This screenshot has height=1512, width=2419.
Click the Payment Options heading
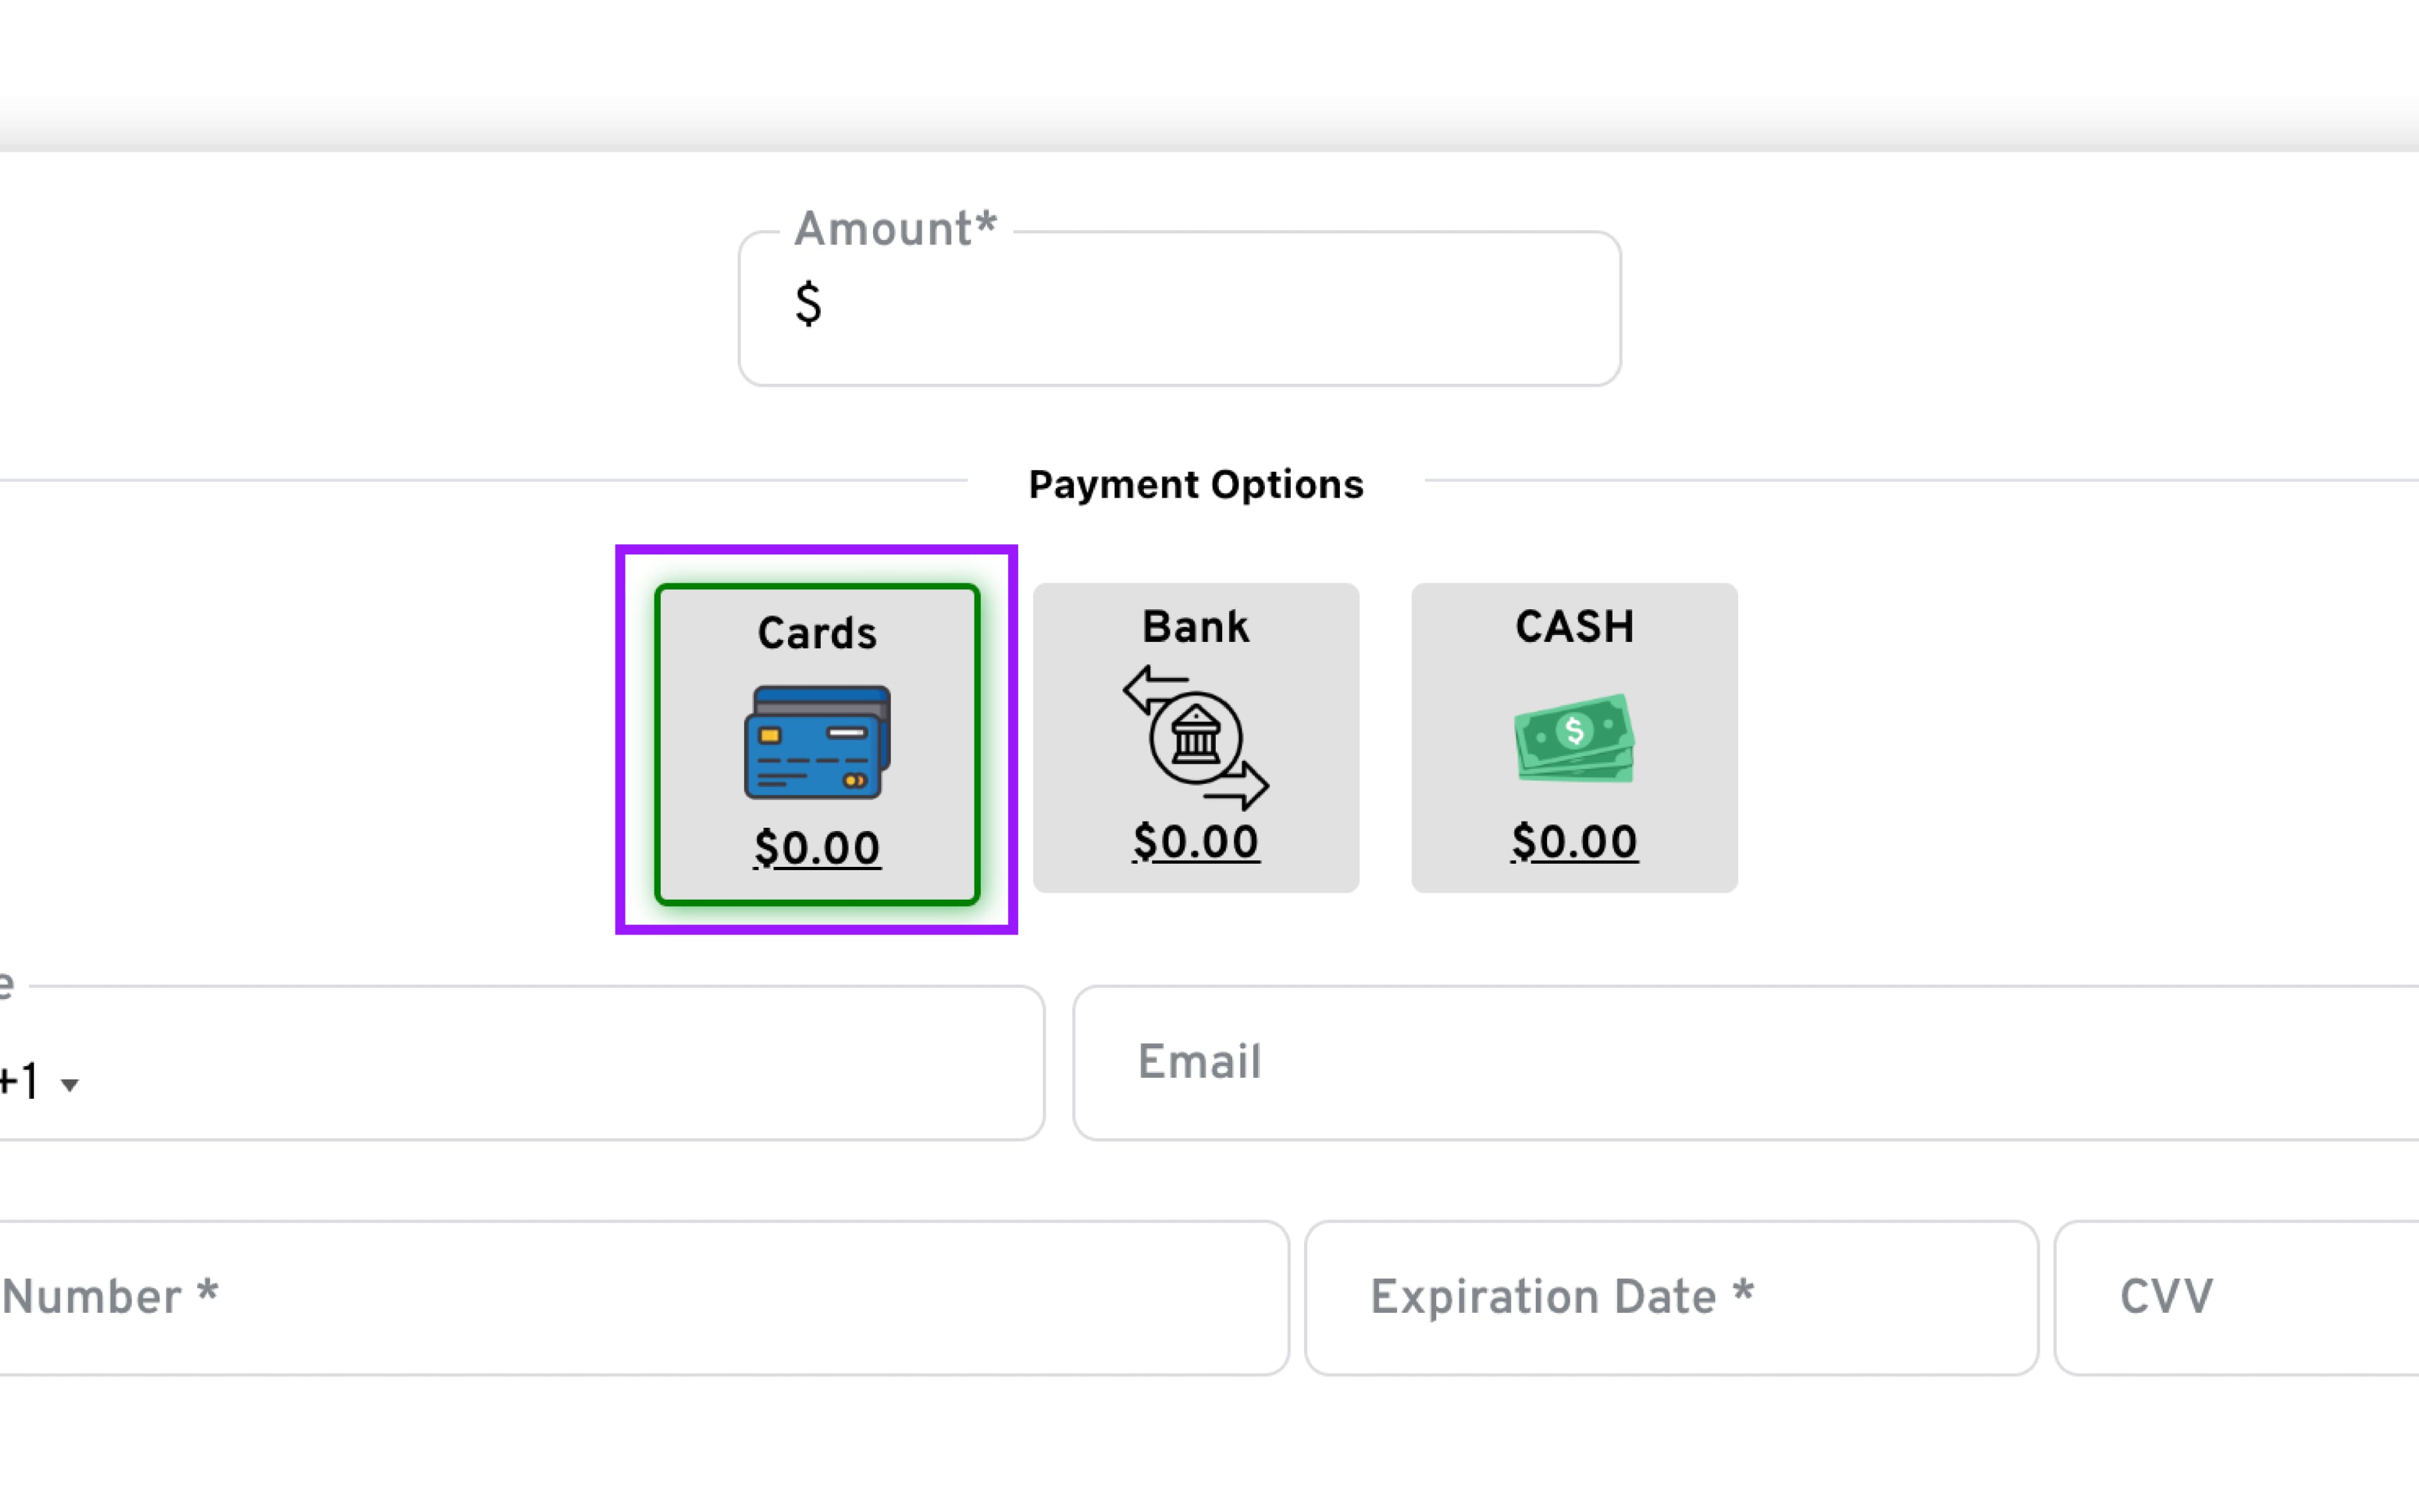pyautogui.click(x=1196, y=485)
